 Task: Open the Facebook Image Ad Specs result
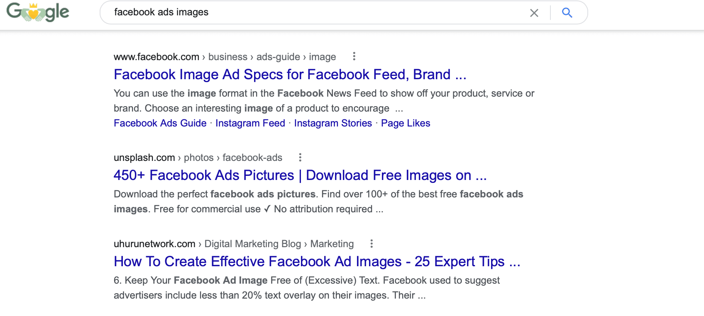coord(290,75)
